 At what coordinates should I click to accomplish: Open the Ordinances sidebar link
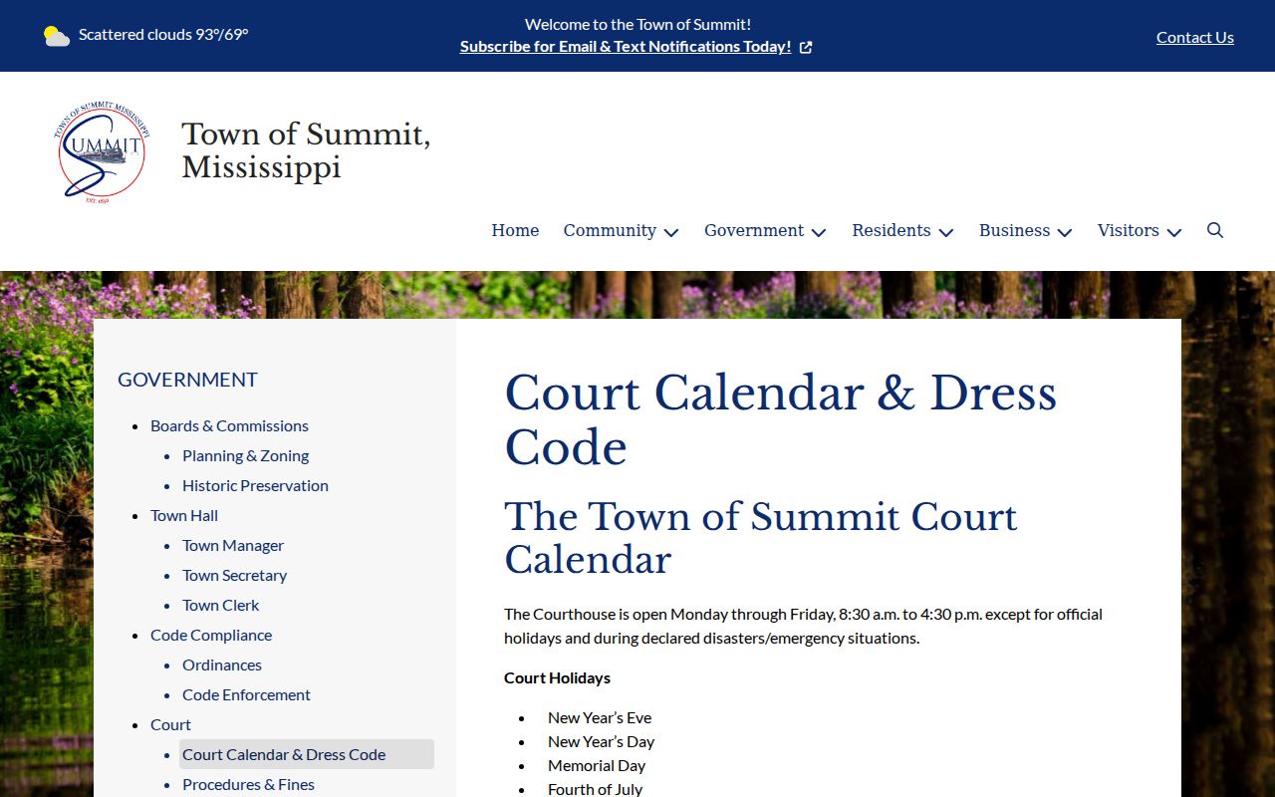222,664
